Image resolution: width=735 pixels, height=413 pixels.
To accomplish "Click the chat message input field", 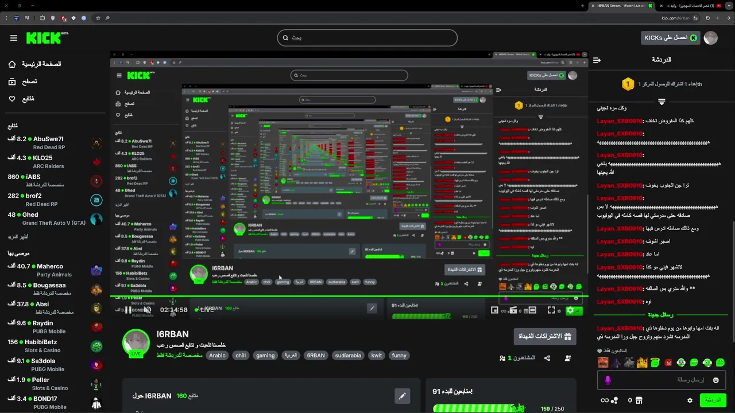I will click(x=661, y=380).
